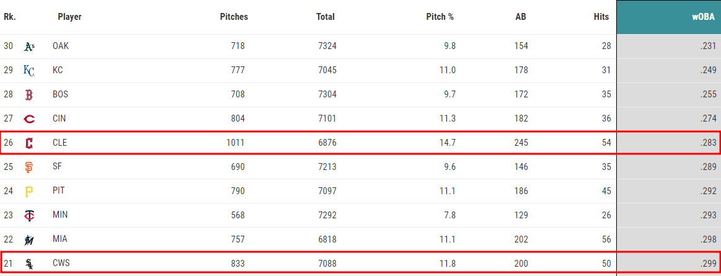Image resolution: width=721 pixels, height=276 pixels.
Task: Open the OAK team link
Action: click(x=61, y=46)
